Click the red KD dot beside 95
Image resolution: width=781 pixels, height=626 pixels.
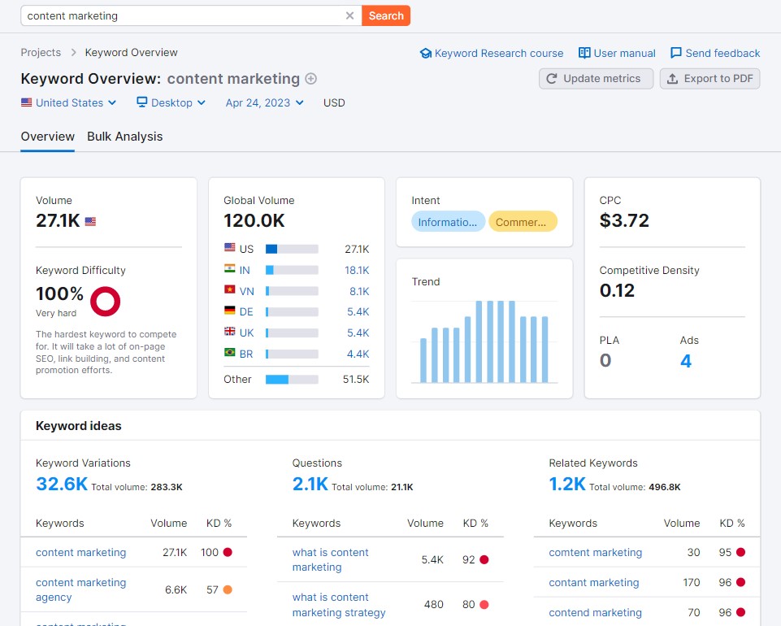point(740,552)
